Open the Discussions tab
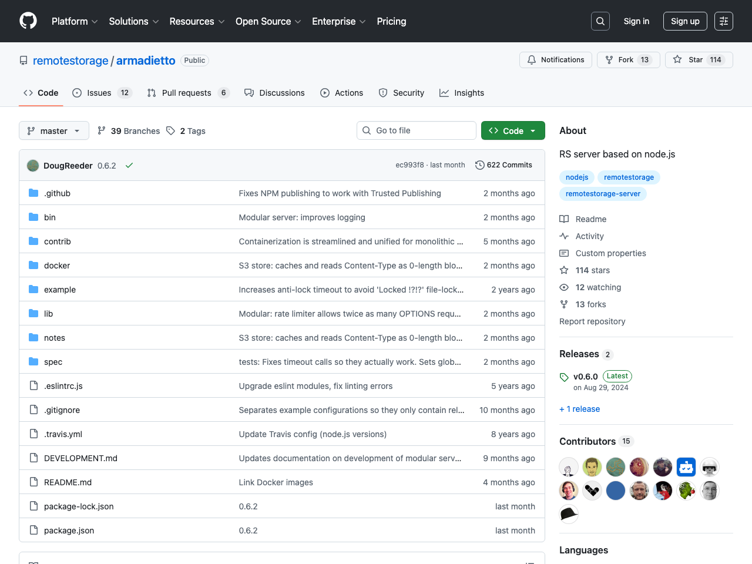Screen dimensions: 752x564 tap(282, 93)
